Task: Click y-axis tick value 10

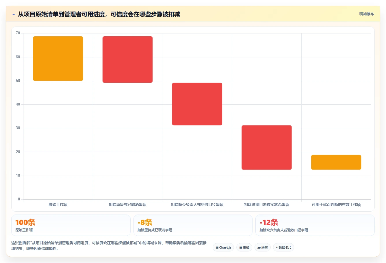Action: (18, 176)
